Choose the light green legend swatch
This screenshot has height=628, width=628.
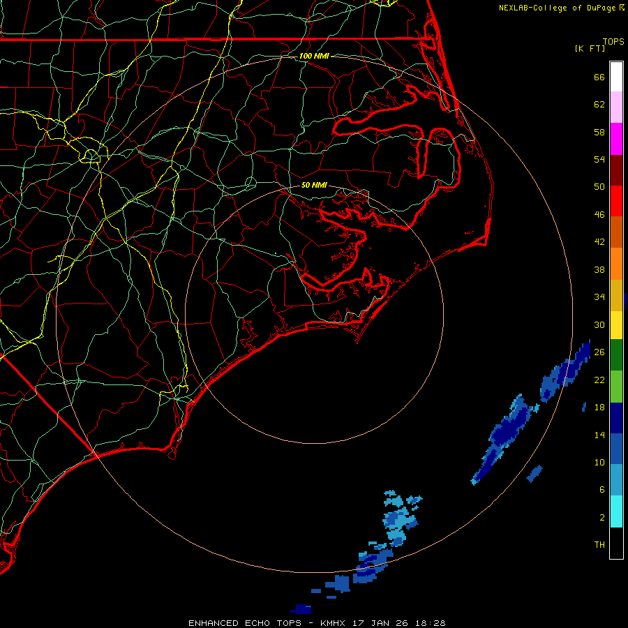click(x=616, y=387)
